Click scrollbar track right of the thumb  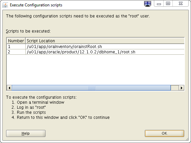pyautogui.click(x=175, y=88)
